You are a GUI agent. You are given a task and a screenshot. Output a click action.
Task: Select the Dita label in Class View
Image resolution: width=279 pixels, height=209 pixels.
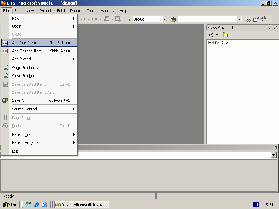(224, 42)
